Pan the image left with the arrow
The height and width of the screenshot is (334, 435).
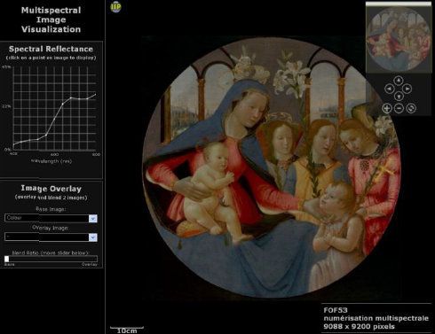click(389, 89)
